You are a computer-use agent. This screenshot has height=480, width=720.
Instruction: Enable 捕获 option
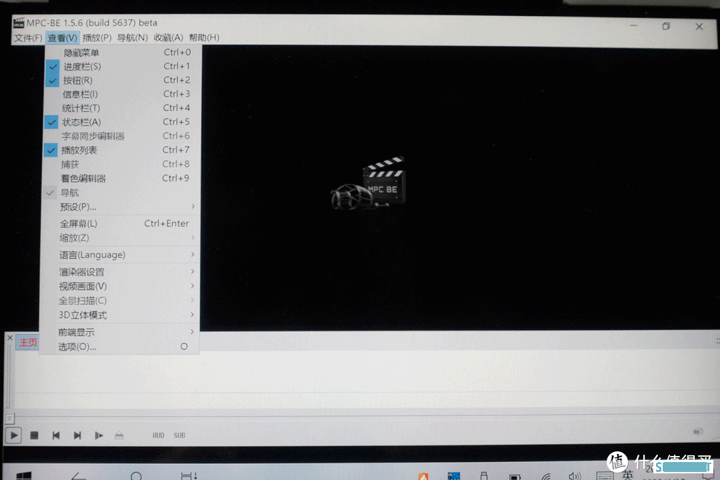(122, 164)
